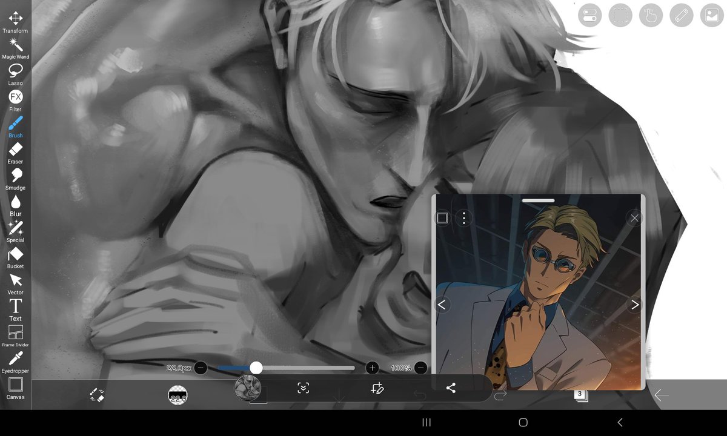This screenshot has width=727, height=436.
Task: Select the Blur tool
Action: 15,205
